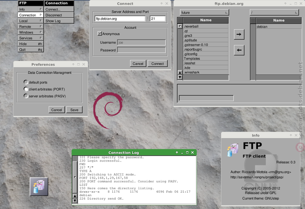Select .aptitude in local list
The image size is (305, 209).
pyautogui.click(x=206, y=40)
